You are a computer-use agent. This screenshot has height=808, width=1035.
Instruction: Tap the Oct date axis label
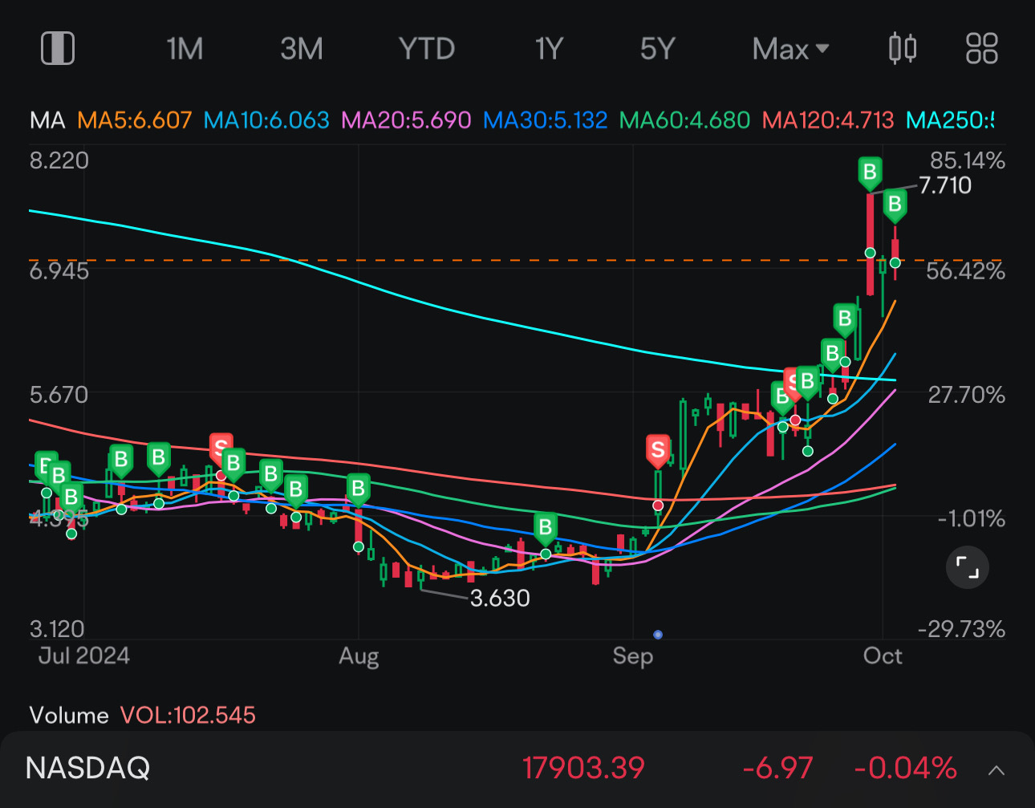(883, 656)
